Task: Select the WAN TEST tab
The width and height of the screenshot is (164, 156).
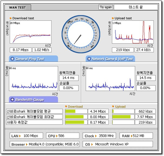Action: (x=18, y=7)
